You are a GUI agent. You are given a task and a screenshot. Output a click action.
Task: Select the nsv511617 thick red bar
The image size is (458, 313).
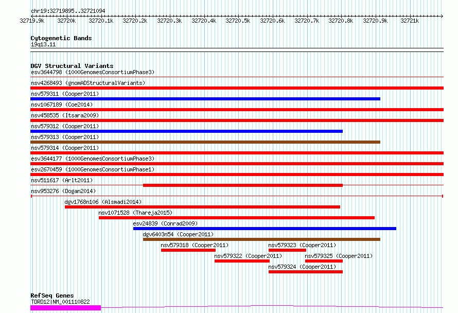[x=243, y=185]
